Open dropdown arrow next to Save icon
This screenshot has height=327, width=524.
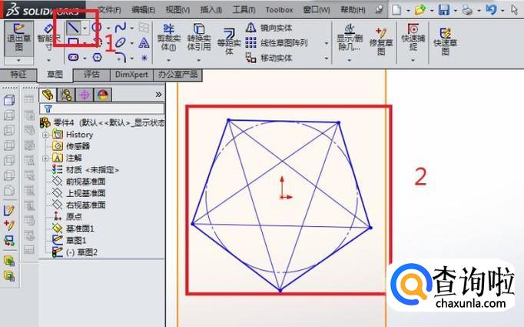pyautogui.click(x=456, y=11)
